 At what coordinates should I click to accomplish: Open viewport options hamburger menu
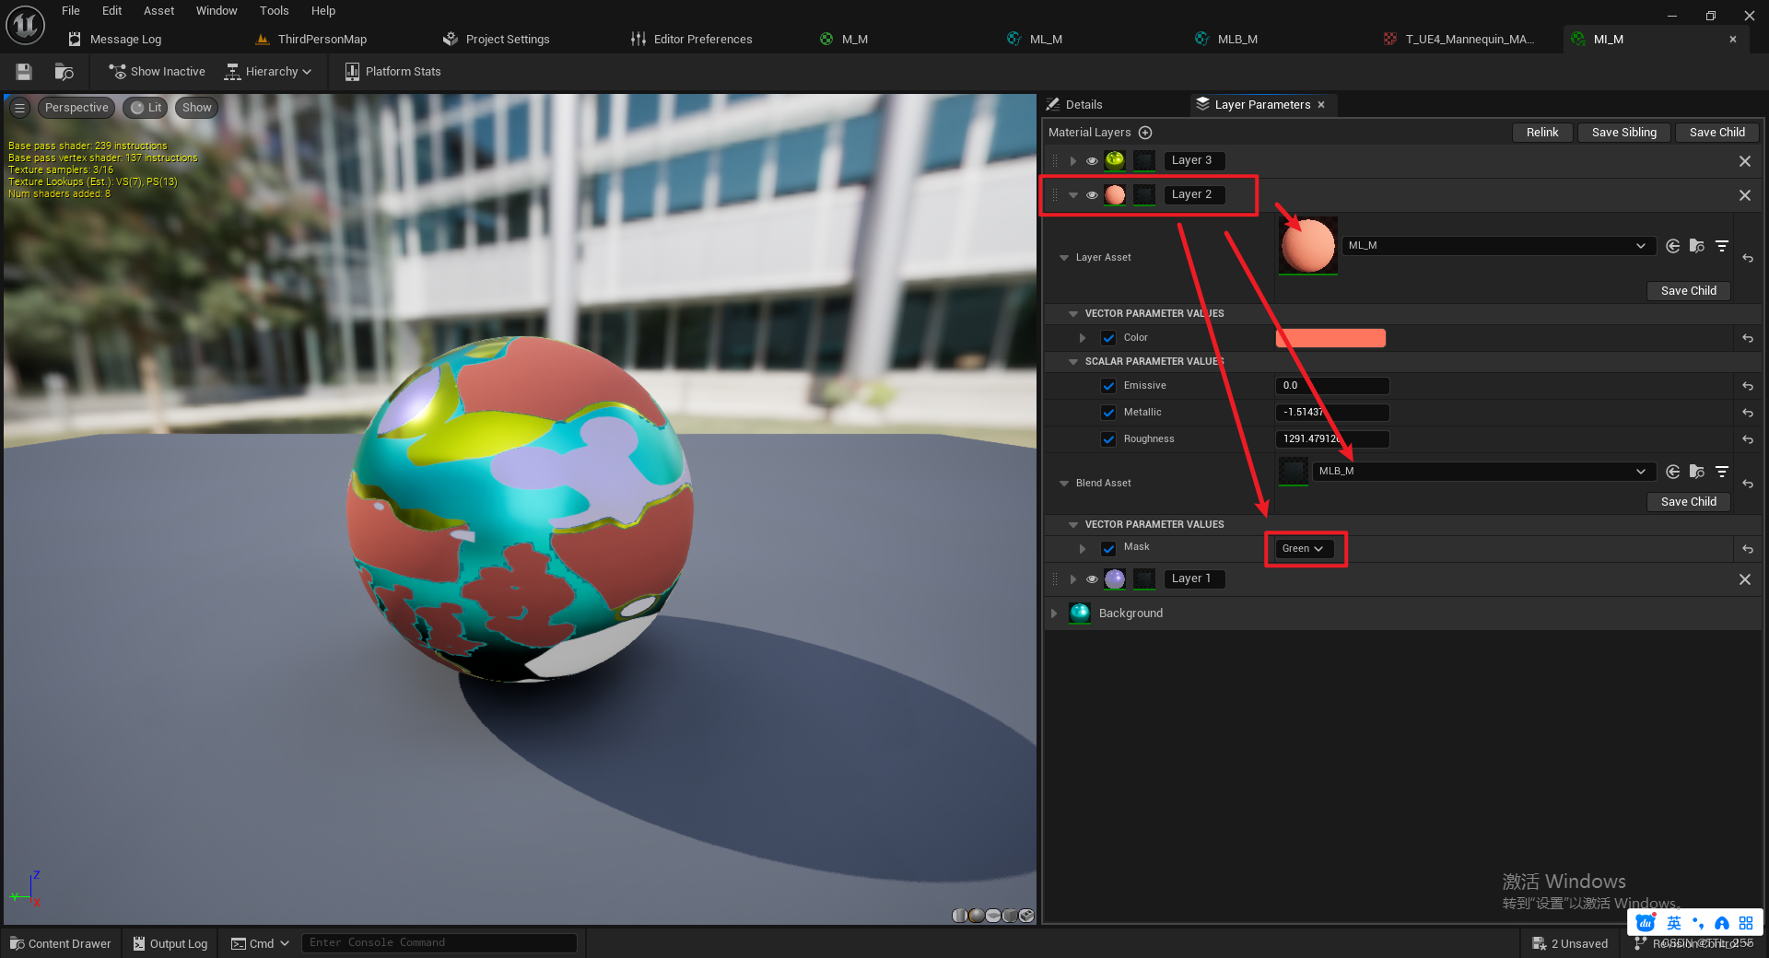19,108
